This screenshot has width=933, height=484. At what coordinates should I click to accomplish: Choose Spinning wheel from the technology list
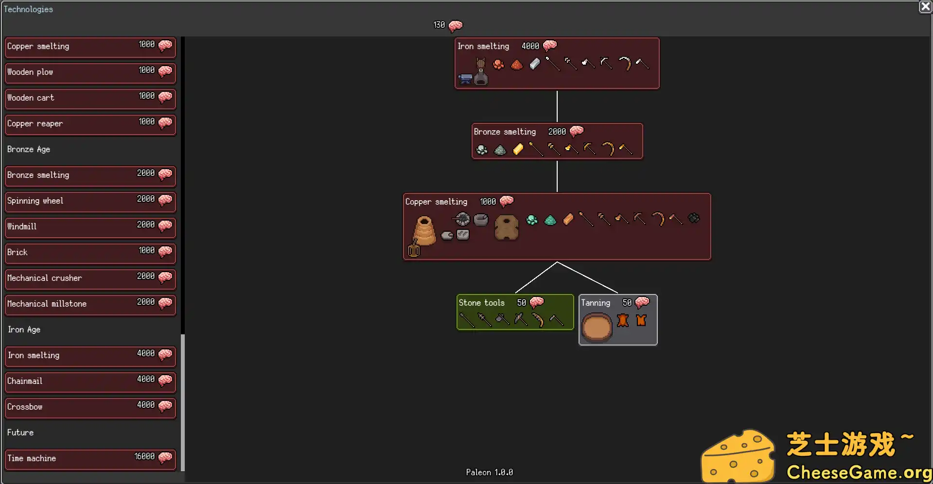click(90, 201)
